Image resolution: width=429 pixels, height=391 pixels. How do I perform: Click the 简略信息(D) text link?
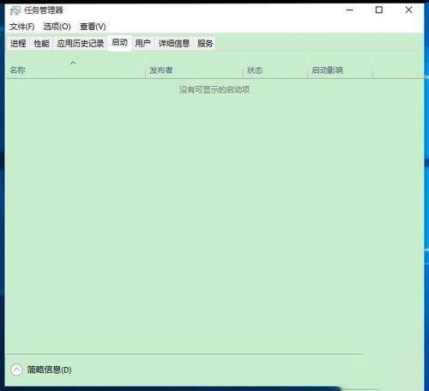49,370
